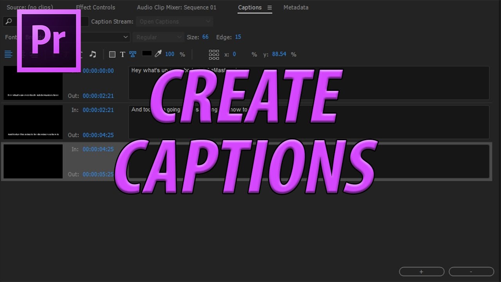501x282 pixels.
Task: Open the caption position grid selector
Action: coord(213,54)
